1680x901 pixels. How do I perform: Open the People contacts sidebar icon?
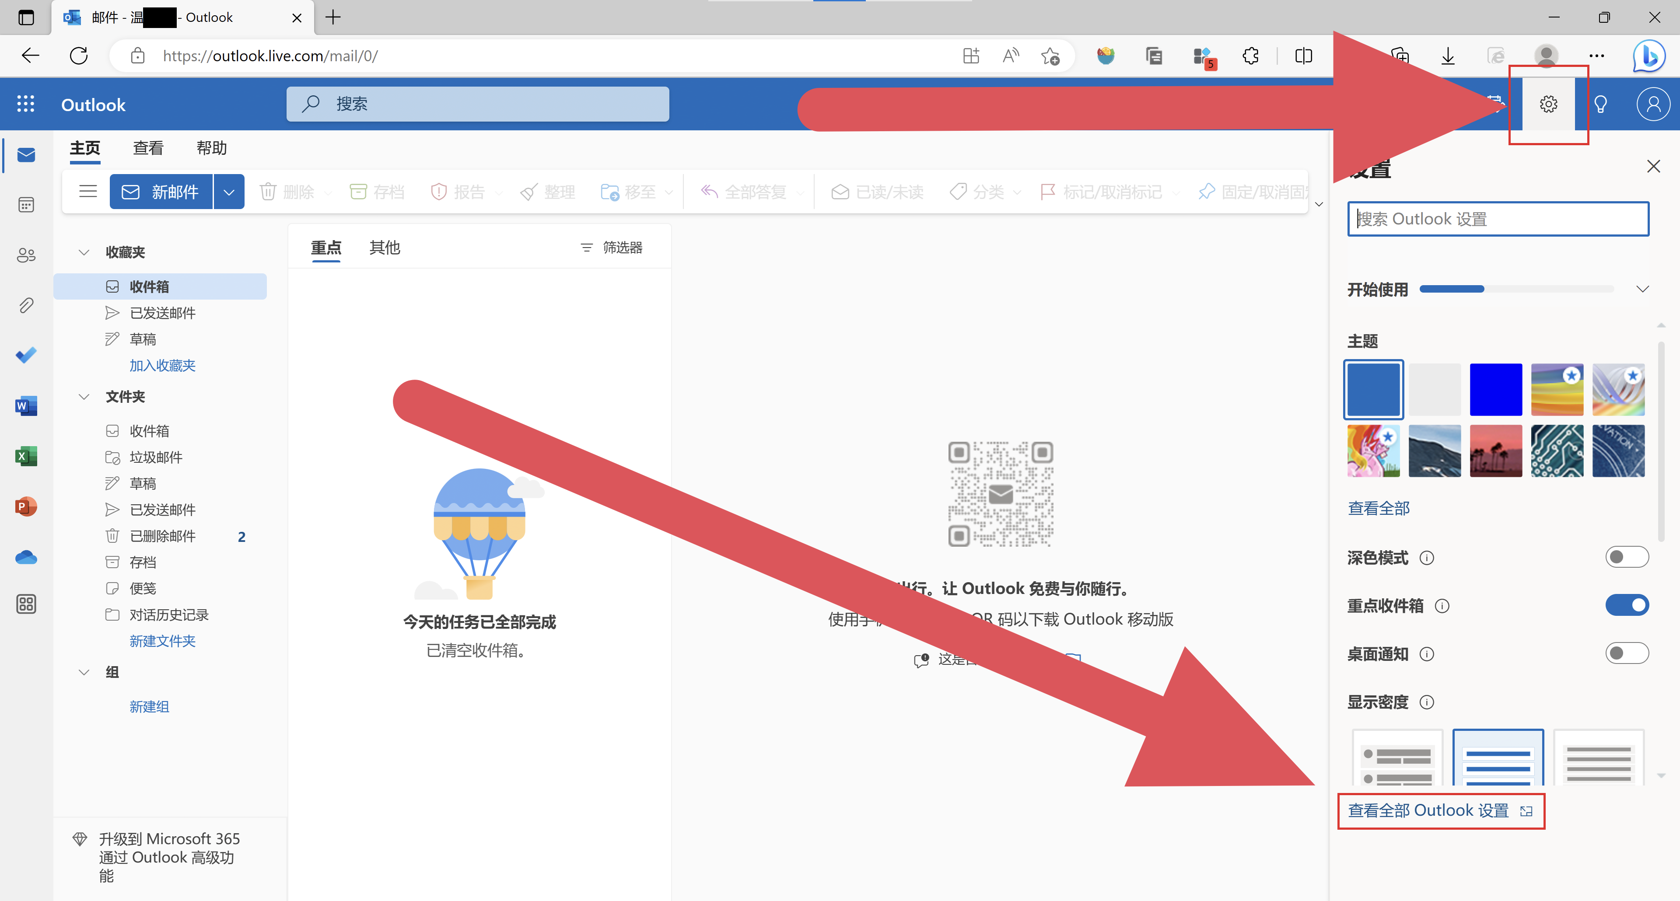pos(26,255)
